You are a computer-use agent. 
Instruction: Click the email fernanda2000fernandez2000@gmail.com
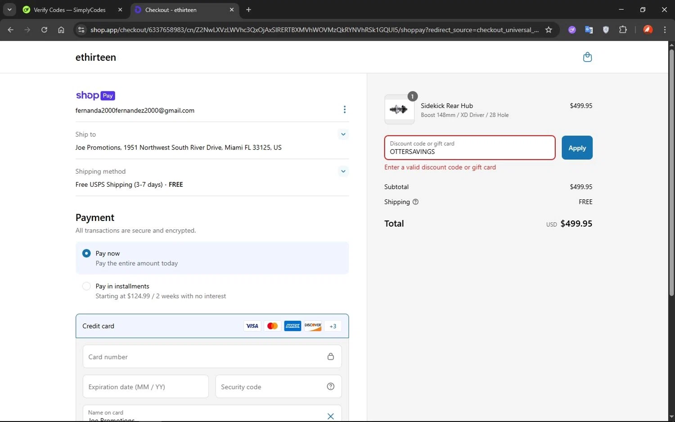[x=135, y=111]
